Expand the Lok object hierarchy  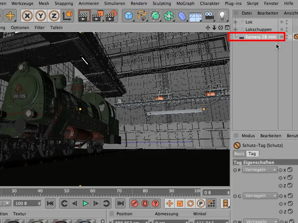[235, 22]
